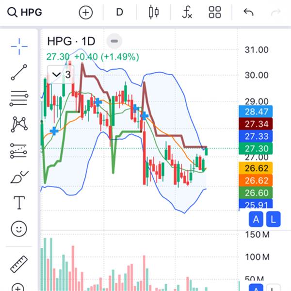Select the trend line drawing tool
291x291 pixels.
tap(19, 72)
